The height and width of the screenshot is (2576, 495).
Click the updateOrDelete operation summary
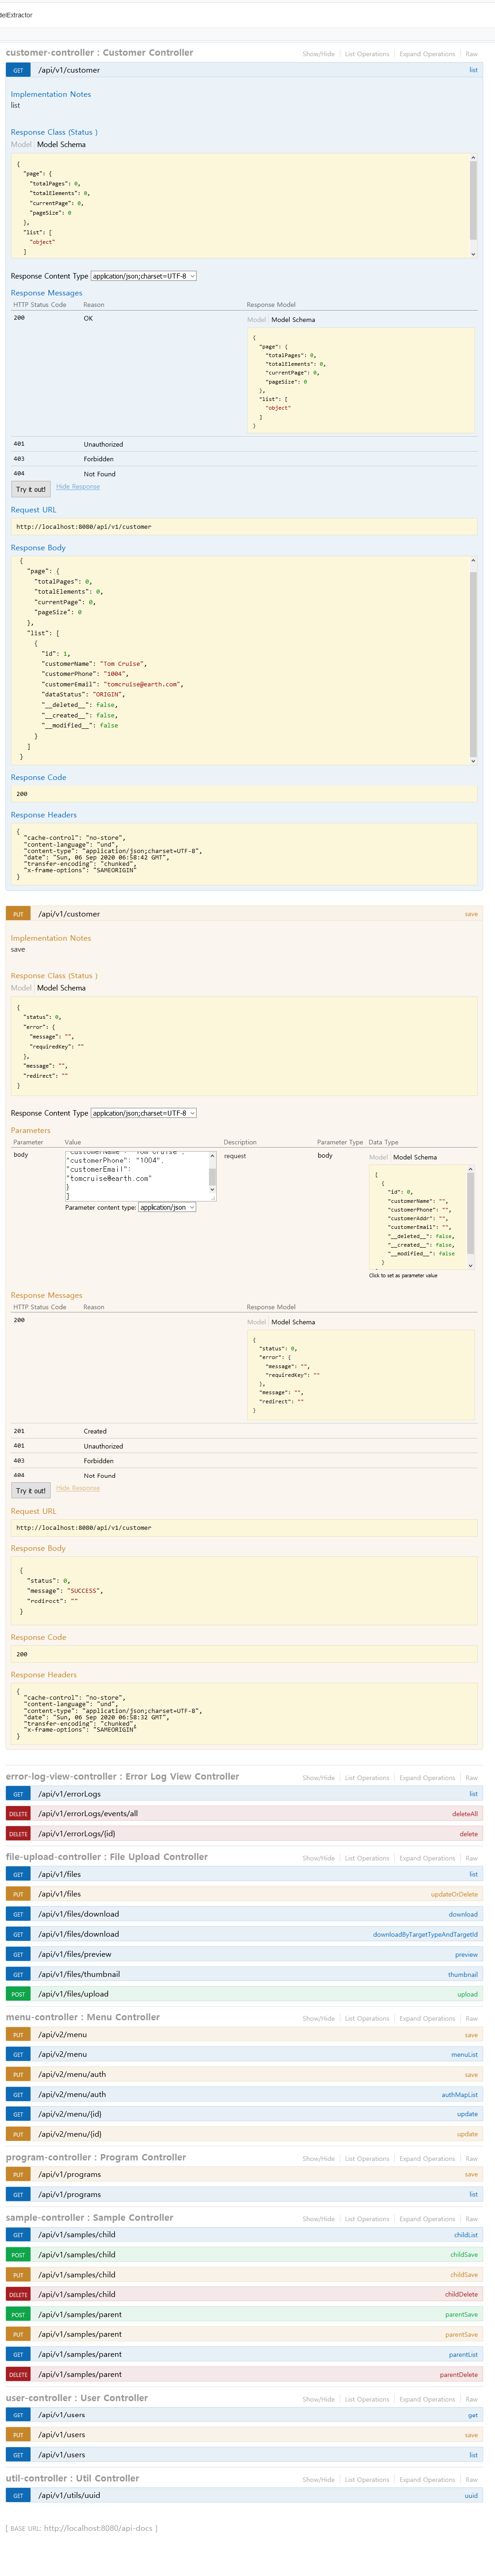coord(454,1894)
